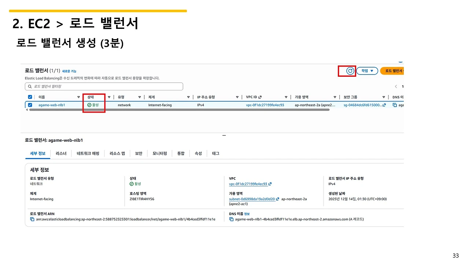The image size is (469, 263).
Task: Open the 상태 column sort dropdown
Action: (109, 97)
